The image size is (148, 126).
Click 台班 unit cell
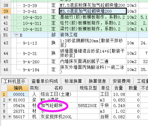click(105, 117)
